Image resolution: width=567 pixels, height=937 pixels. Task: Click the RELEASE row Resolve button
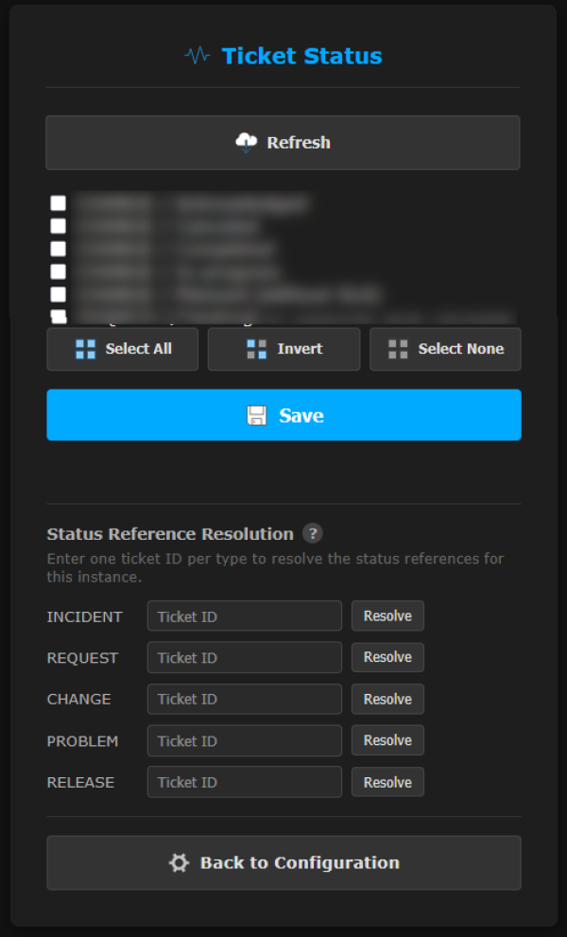point(387,782)
